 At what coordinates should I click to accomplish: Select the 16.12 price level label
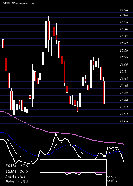124,86
